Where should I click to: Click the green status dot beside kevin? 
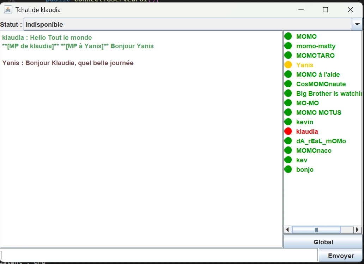click(288, 122)
